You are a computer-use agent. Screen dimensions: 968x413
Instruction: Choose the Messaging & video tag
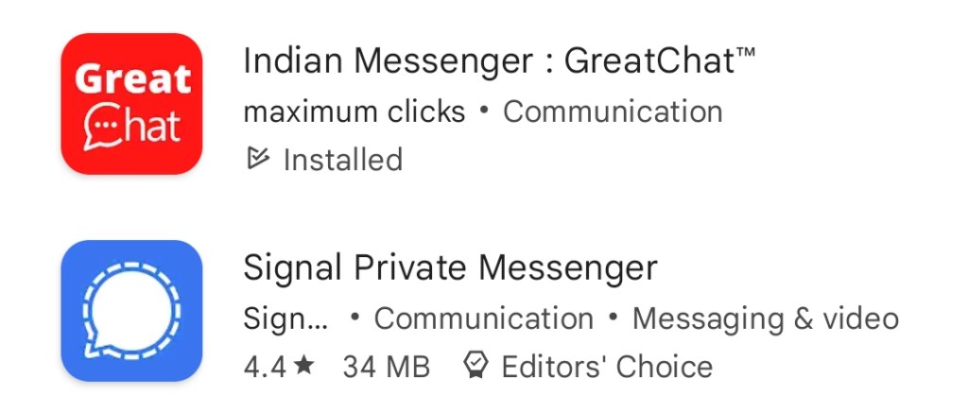click(766, 318)
